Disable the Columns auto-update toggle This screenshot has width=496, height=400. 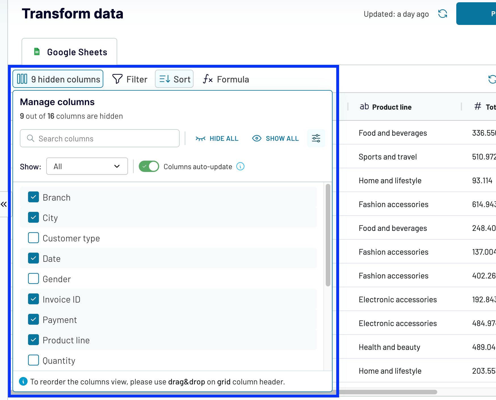click(149, 167)
